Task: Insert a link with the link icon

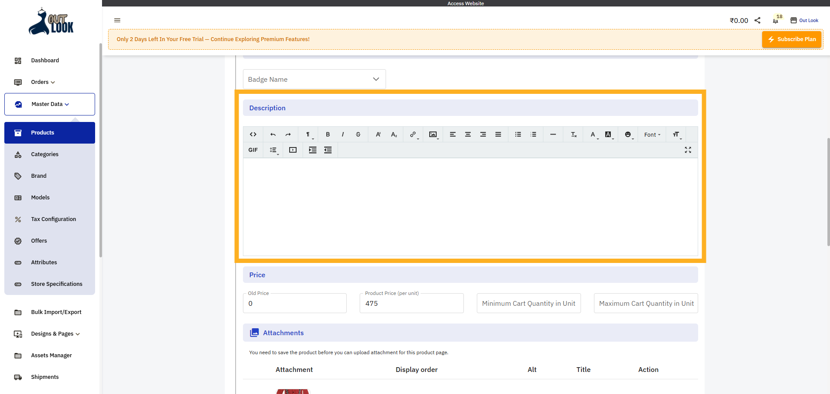Action: coord(413,135)
